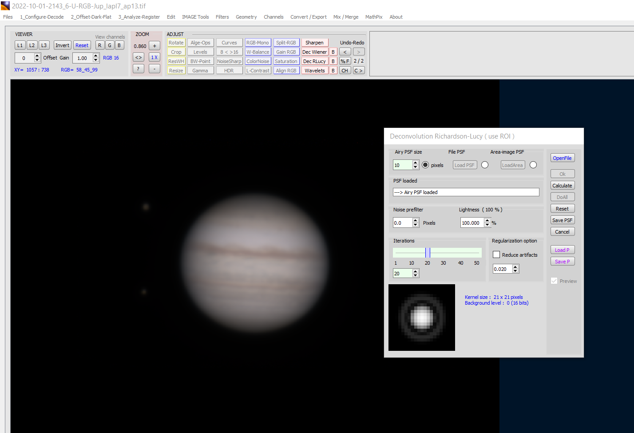Set zoom to 1X
Viewport: 634px width, 433px height.
(155, 57)
